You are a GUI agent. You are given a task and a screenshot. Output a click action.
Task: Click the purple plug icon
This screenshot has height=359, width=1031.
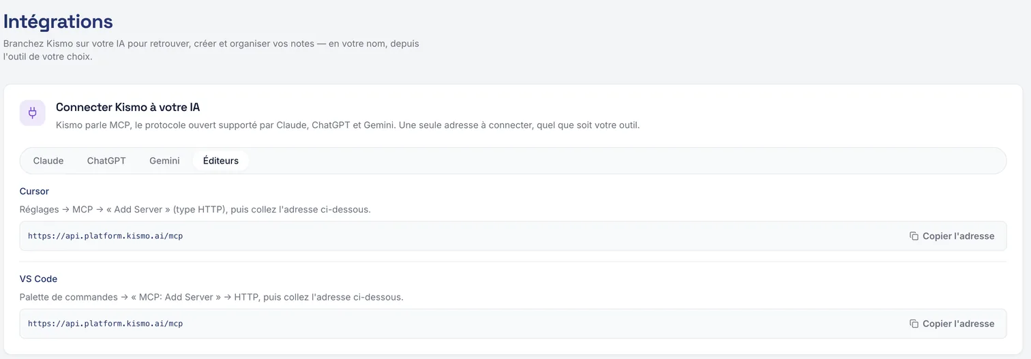click(x=33, y=113)
